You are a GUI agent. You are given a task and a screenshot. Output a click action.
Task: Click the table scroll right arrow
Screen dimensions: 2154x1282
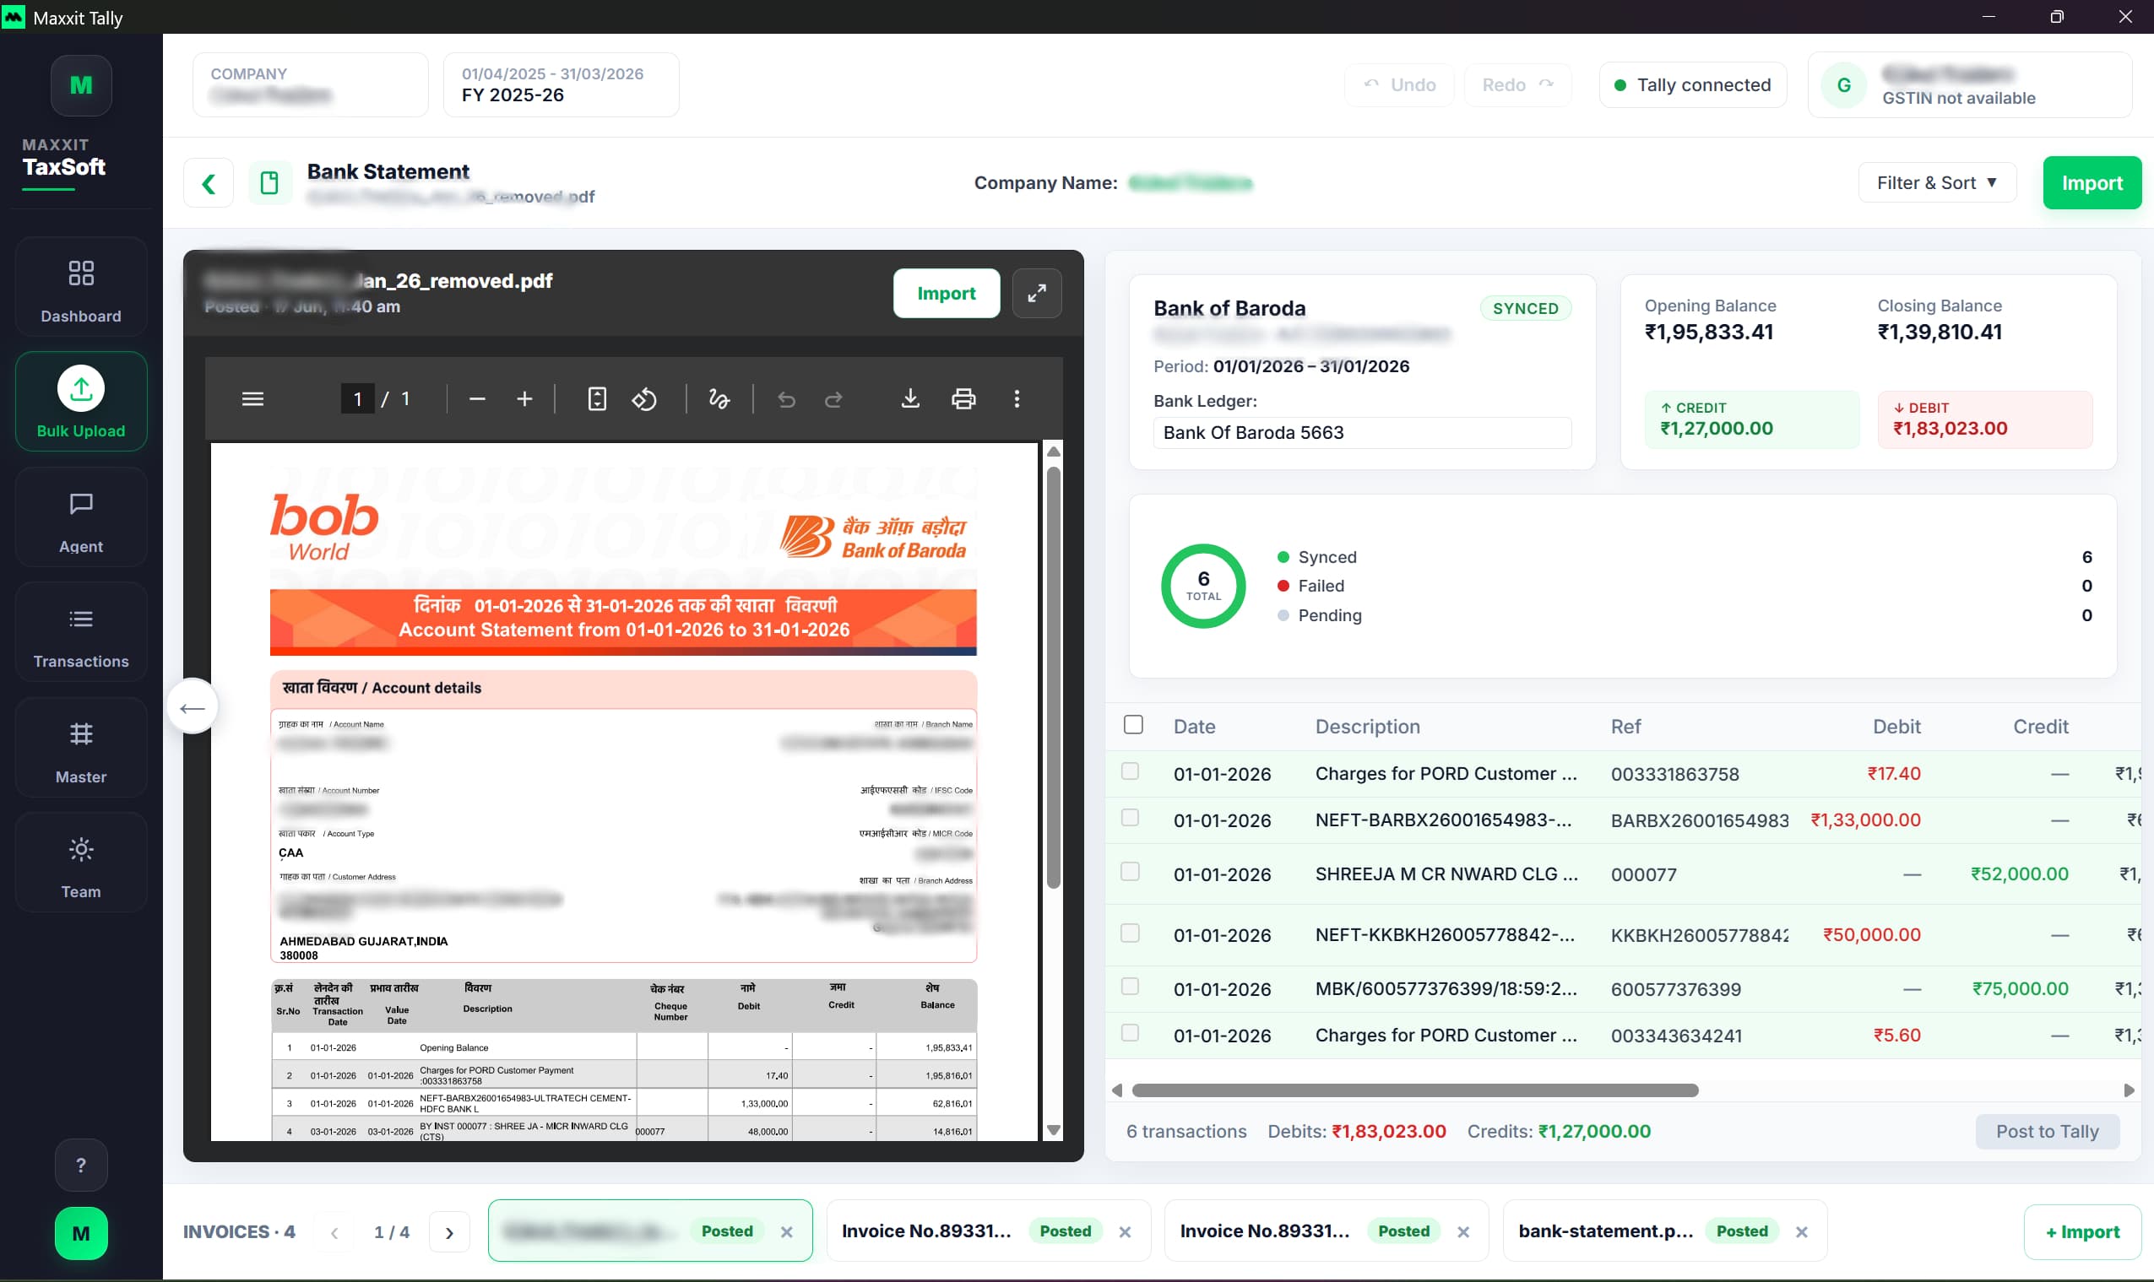[x=2129, y=1091]
